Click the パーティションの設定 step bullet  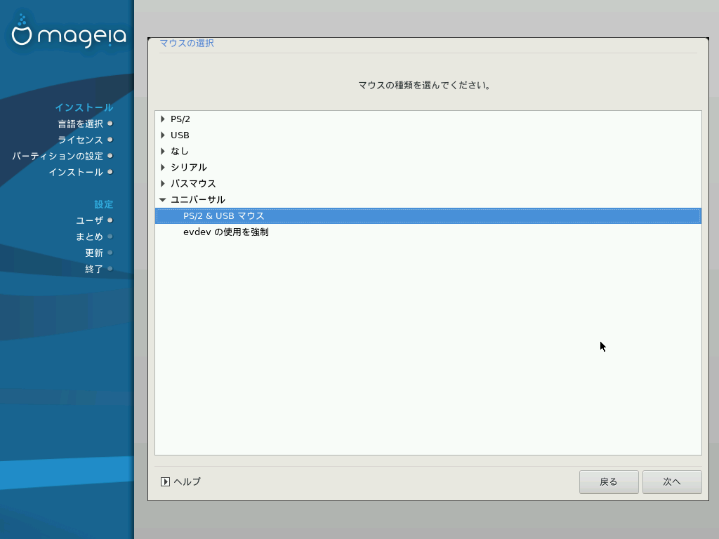pyautogui.click(x=110, y=156)
